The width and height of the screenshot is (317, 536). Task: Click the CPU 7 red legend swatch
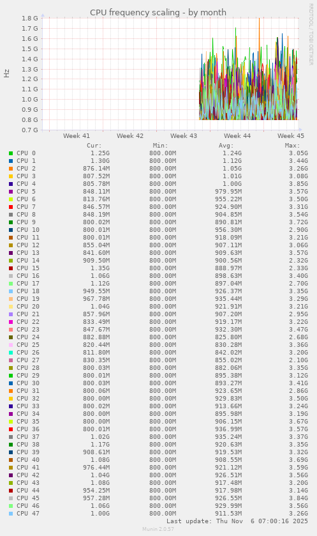point(11,207)
